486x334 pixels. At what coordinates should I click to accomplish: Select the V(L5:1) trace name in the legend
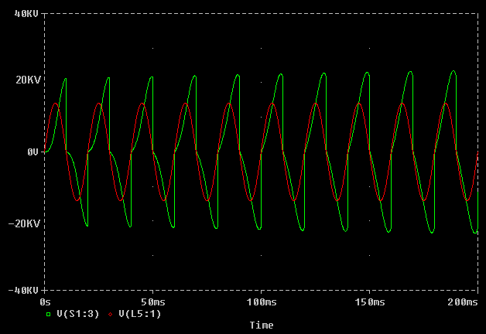(x=139, y=314)
